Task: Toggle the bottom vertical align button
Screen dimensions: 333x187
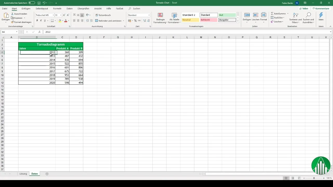Action: [x=82, y=15]
